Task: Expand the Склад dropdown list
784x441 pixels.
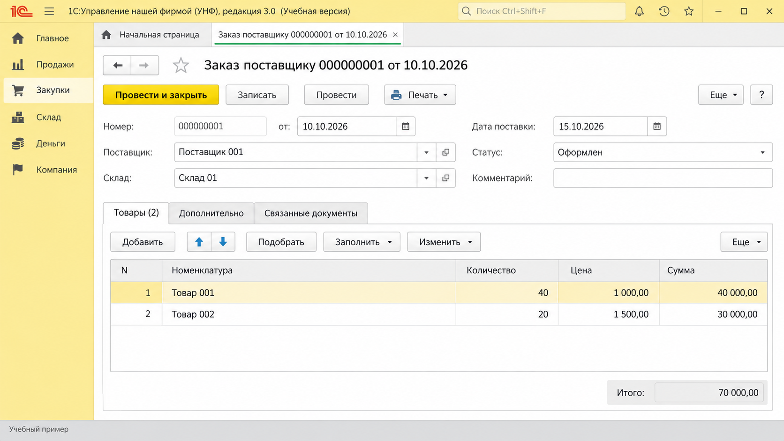Action: pyautogui.click(x=426, y=178)
